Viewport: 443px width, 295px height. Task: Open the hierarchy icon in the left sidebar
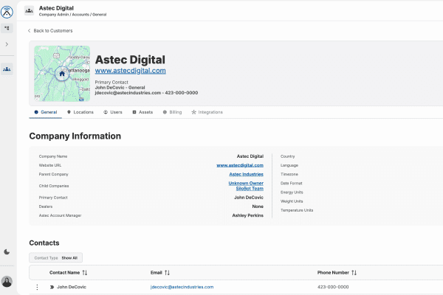click(x=7, y=28)
